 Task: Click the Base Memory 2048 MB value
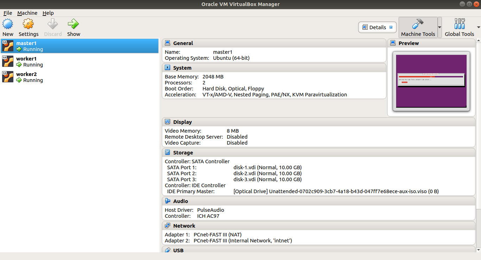click(x=213, y=77)
